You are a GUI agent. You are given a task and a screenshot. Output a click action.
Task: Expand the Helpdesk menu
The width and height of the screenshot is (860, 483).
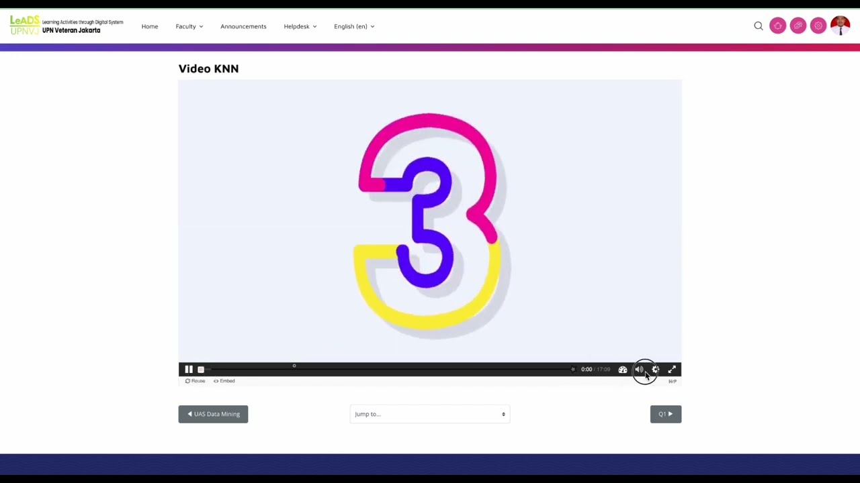pos(300,26)
